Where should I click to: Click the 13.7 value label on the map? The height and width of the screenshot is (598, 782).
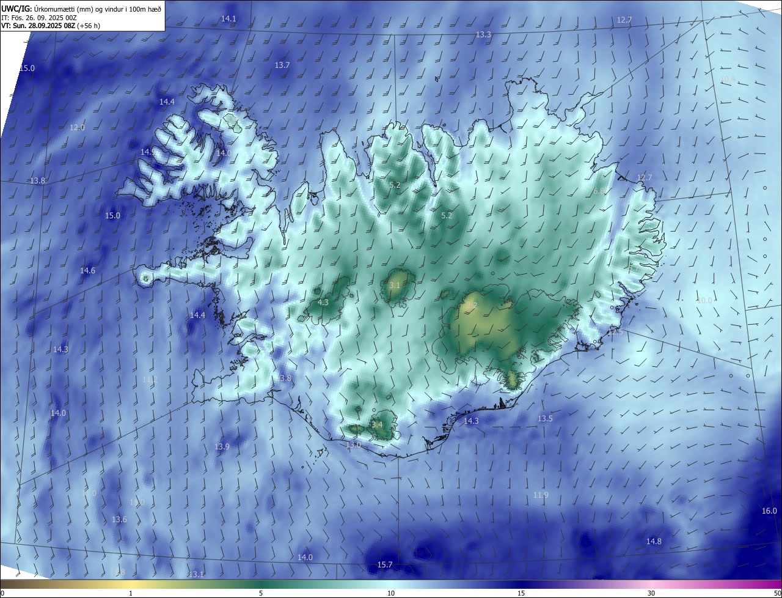click(282, 65)
